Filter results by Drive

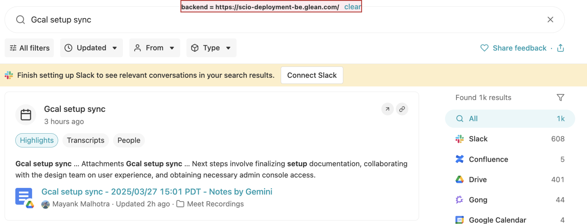click(510, 180)
